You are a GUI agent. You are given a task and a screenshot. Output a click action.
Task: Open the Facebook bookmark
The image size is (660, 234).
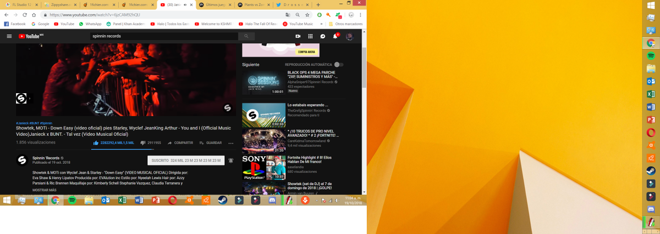click(x=15, y=24)
